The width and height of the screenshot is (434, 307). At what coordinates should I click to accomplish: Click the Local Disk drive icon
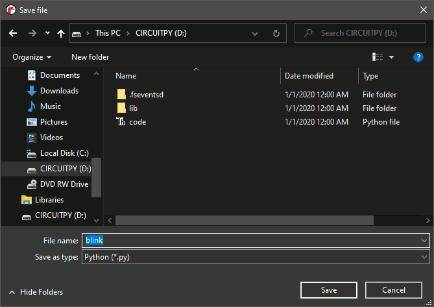click(x=31, y=154)
